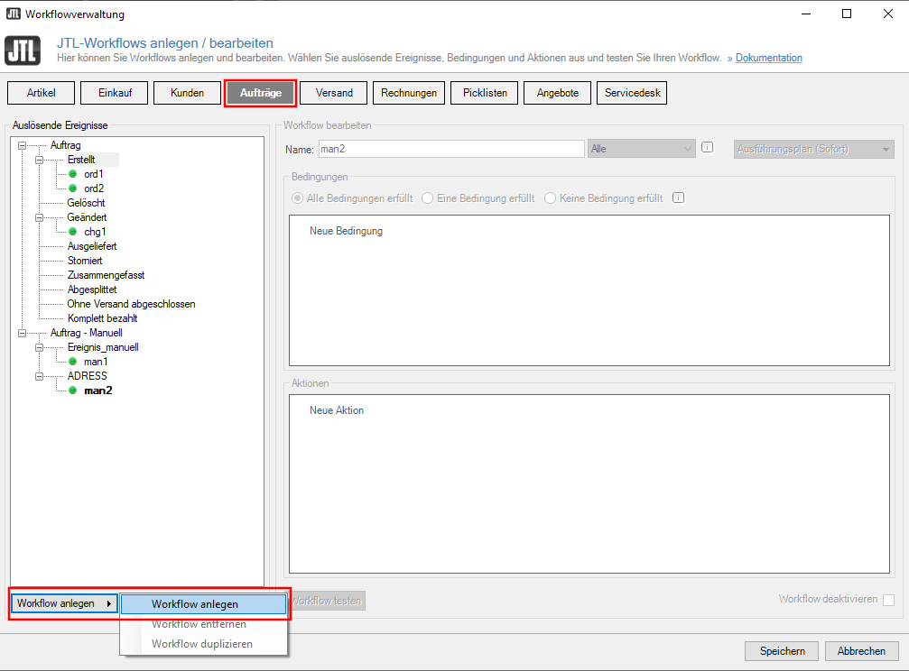Screen dimensions: 909x671
Task: Collapse the Auftrag tree node
Action: pyautogui.click(x=22, y=145)
